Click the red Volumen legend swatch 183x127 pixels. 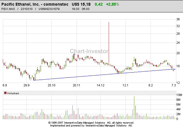click(x=5, y=93)
